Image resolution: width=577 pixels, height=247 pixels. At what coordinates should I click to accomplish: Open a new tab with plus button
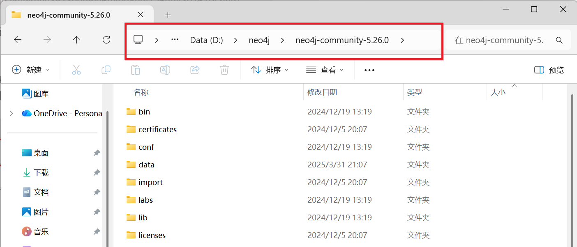click(168, 15)
